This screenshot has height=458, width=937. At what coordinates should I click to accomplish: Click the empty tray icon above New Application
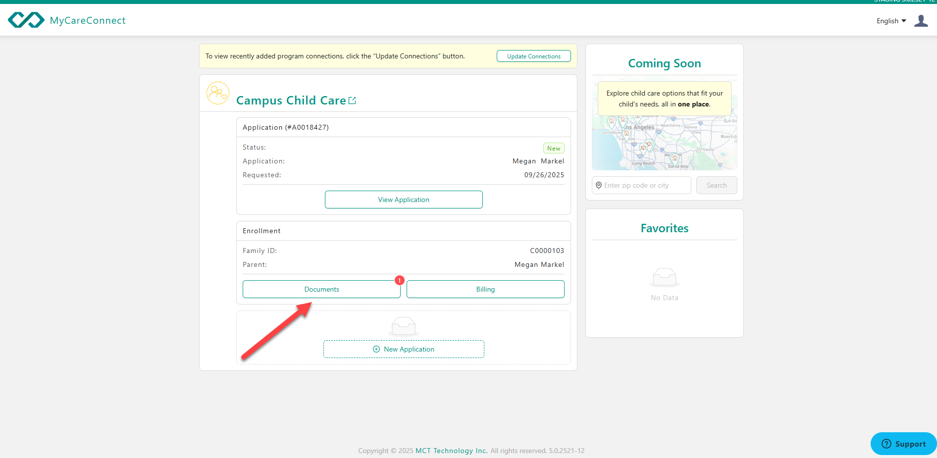[404, 326]
